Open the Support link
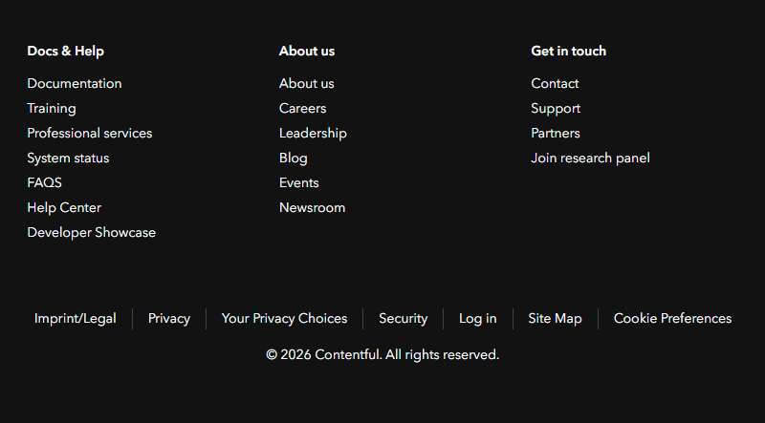Screen dimensions: 765x423 point(556,109)
